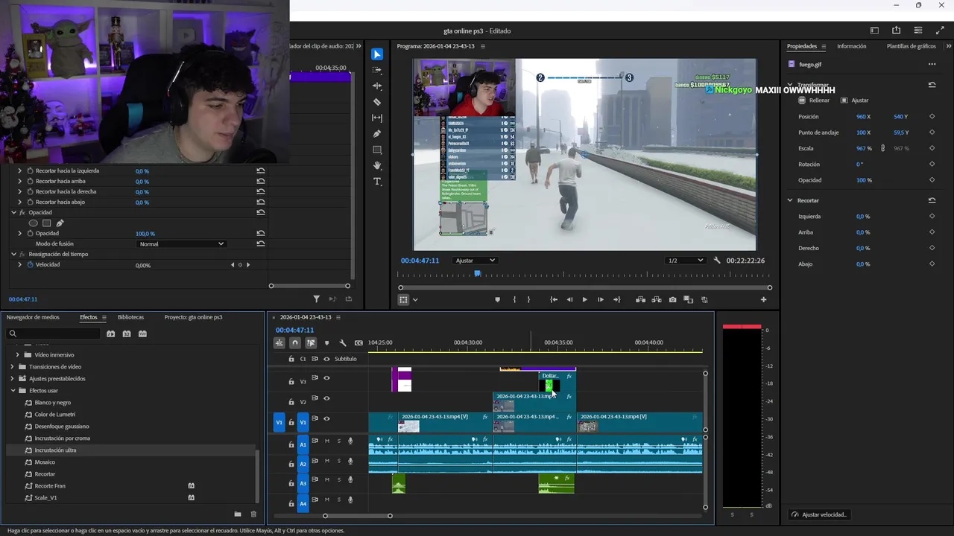This screenshot has height=536, width=954.
Task: Toggle V2 track visibility eye
Action: 326,398
